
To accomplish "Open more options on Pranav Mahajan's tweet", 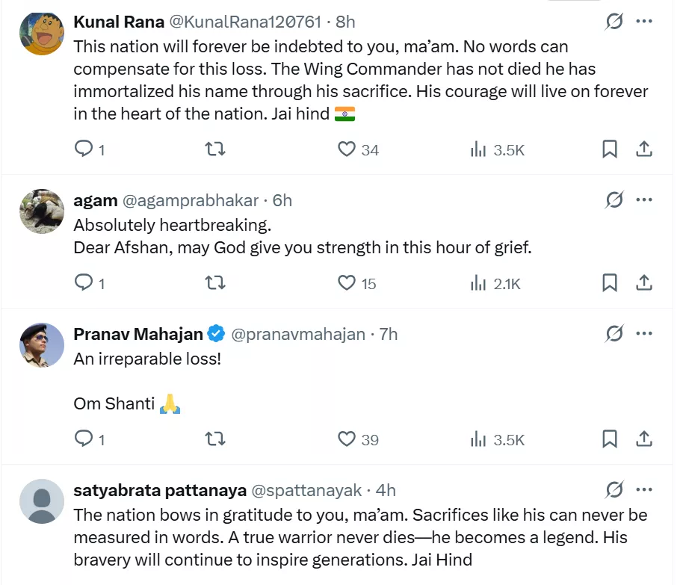I will pos(644,334).
